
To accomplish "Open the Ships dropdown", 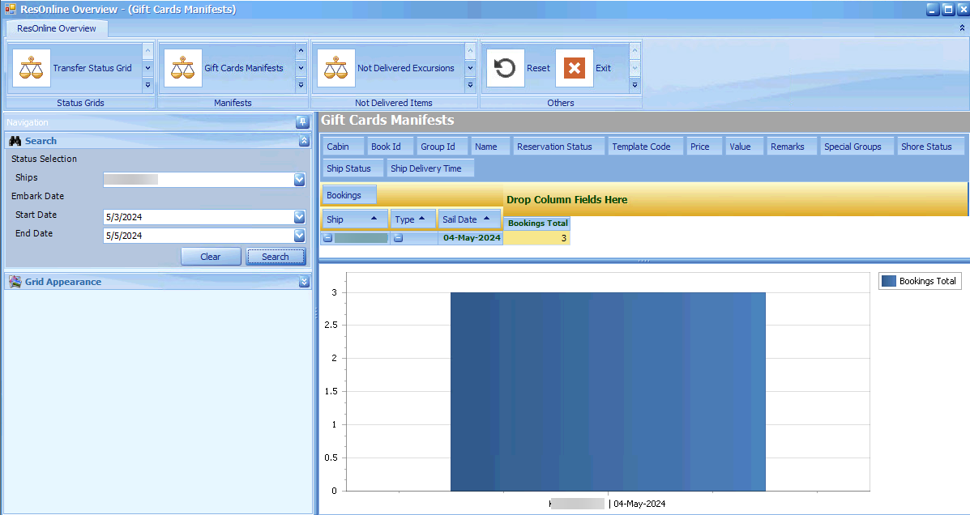I will click(299, 180).
